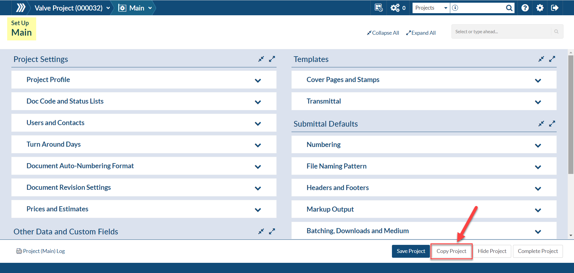Click the Turn Around Days row title
This screenshot has width=574, height=273.
click(54, 144)
